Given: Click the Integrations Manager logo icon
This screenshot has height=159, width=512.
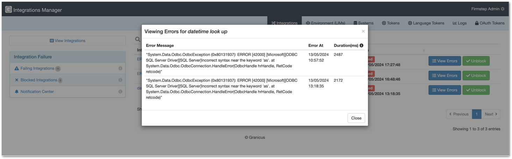Looking at the screenshot, I should tap(8, 10).
